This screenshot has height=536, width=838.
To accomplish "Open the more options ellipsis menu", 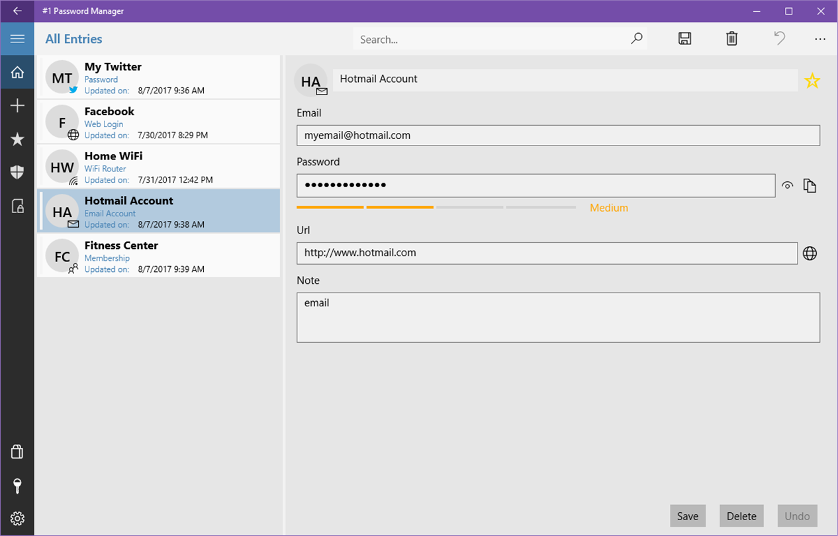I will point(820,39).
